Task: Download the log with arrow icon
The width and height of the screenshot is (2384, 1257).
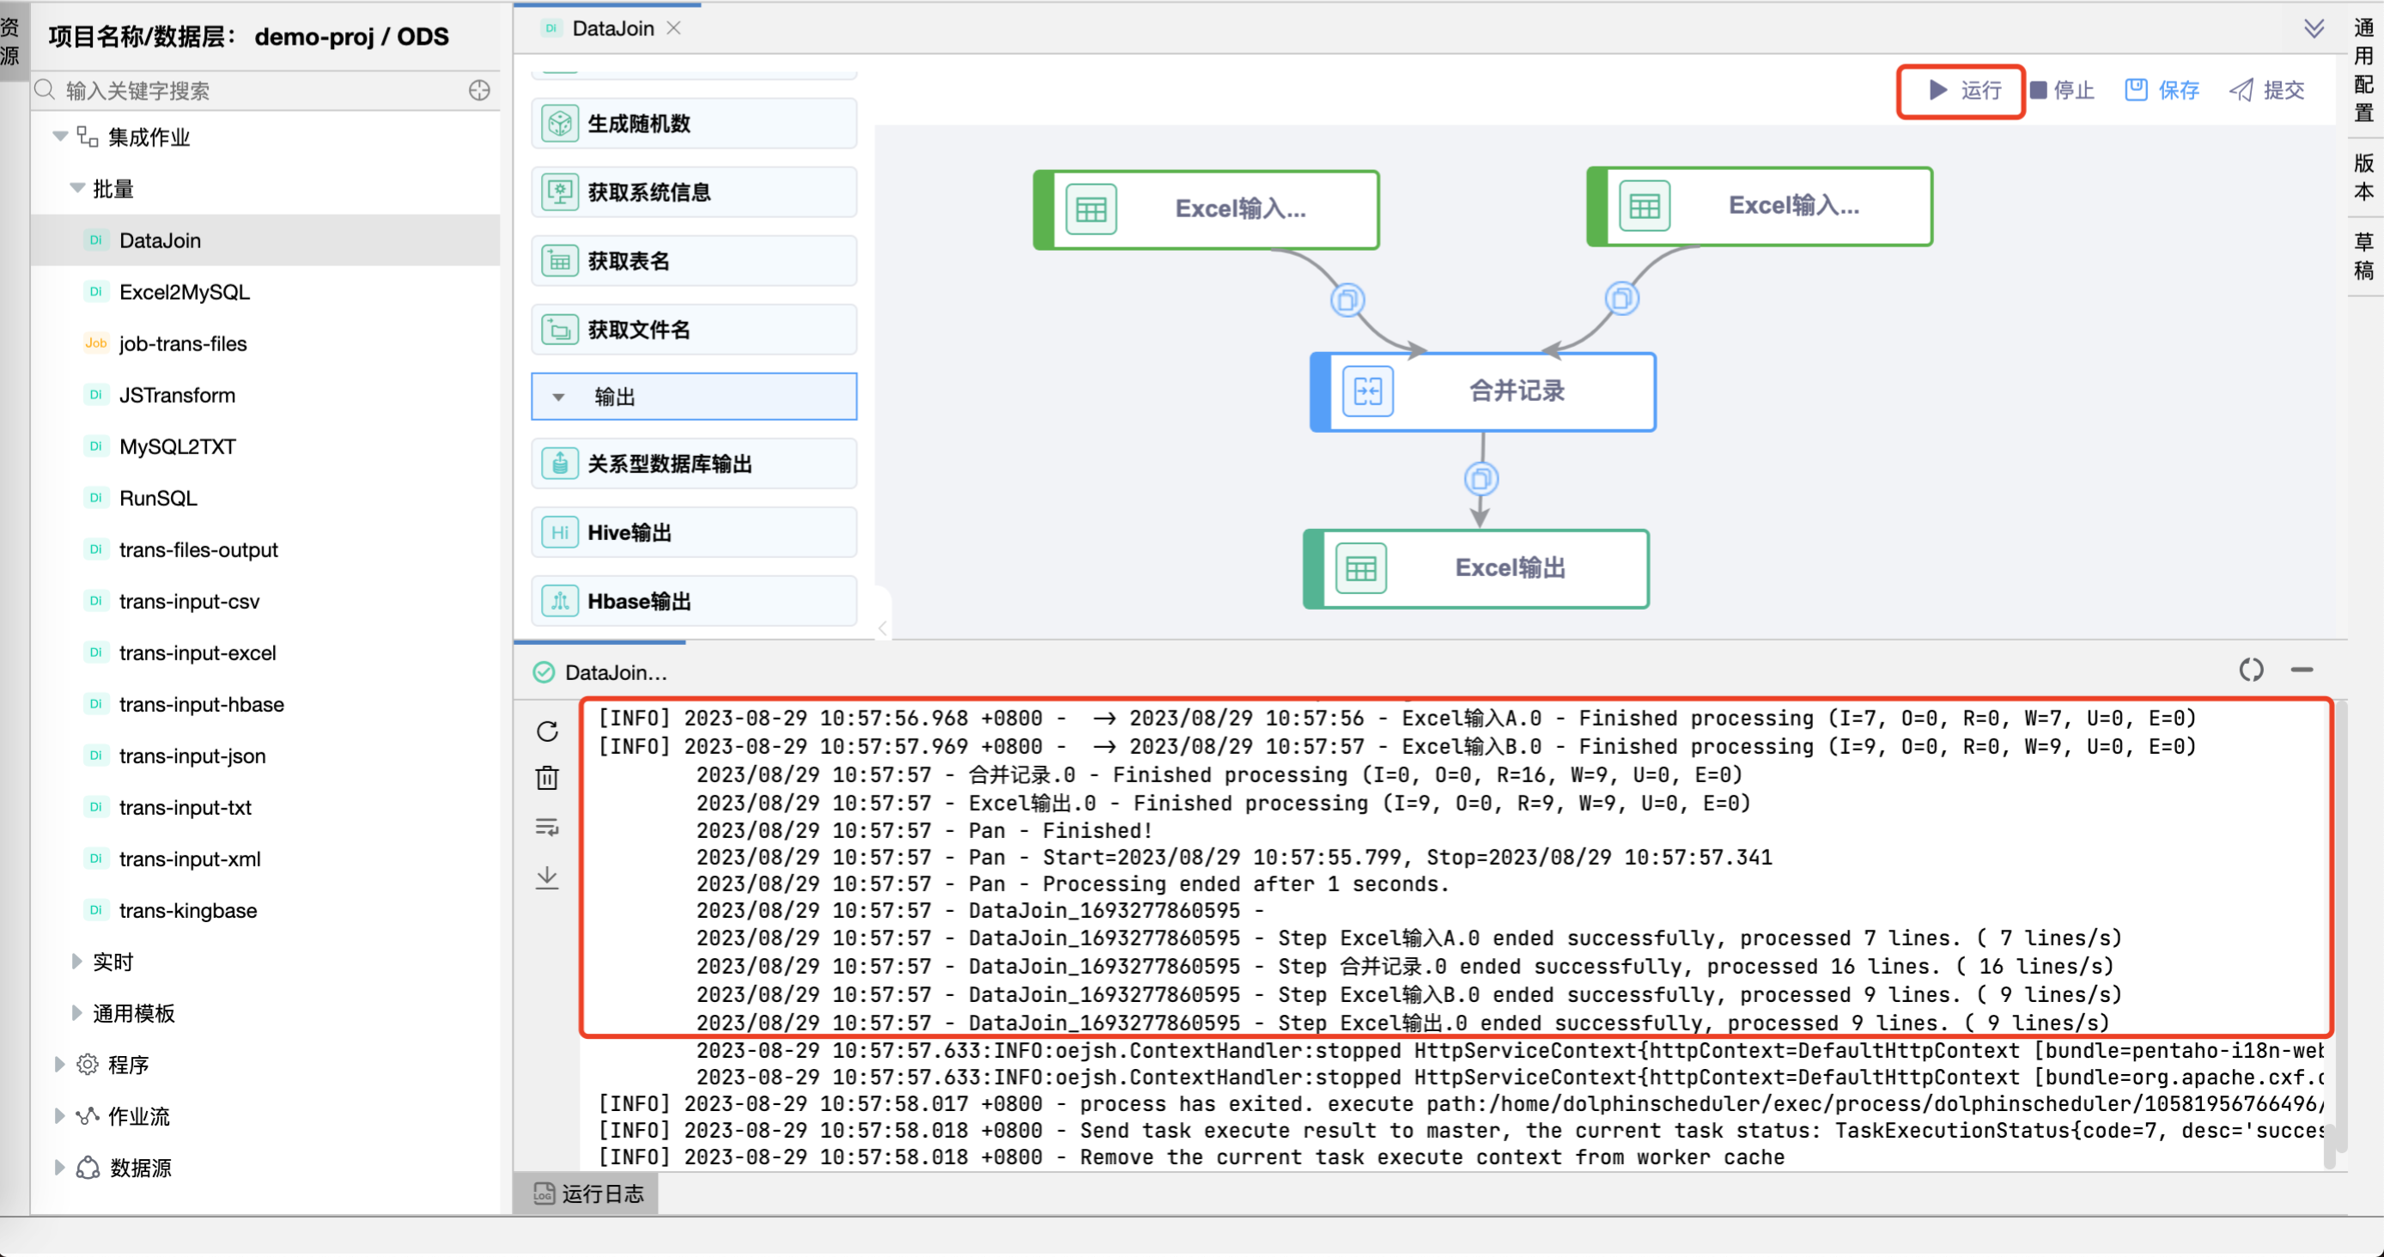Action: (547, 876)
